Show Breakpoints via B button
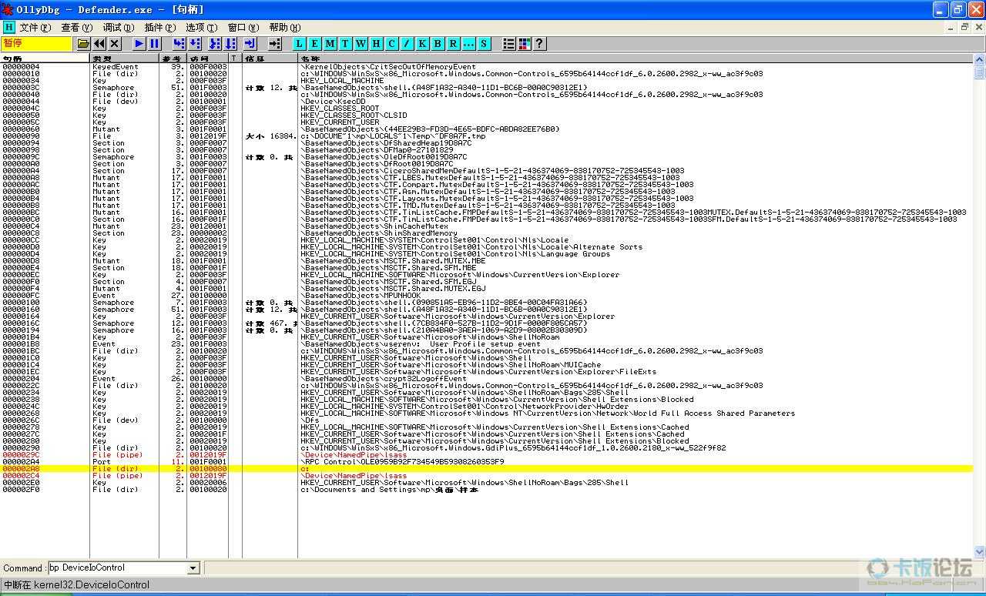This screenshot has height=596, width=986. coord(438,44)
